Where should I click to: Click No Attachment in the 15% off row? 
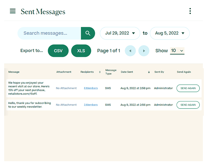[x=66, y=88]
